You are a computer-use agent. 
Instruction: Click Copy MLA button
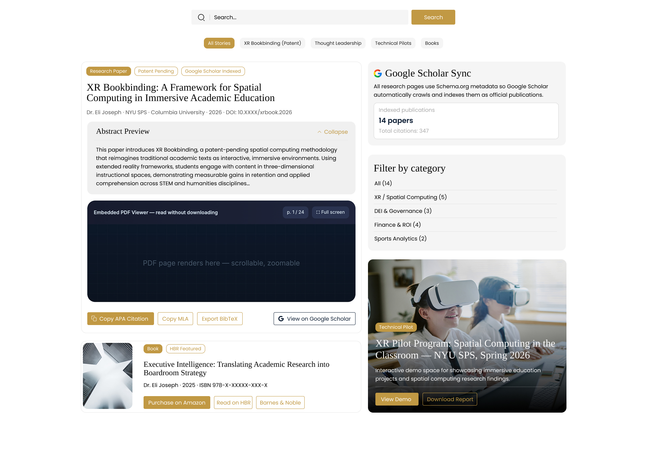click(x=175, y=319)
